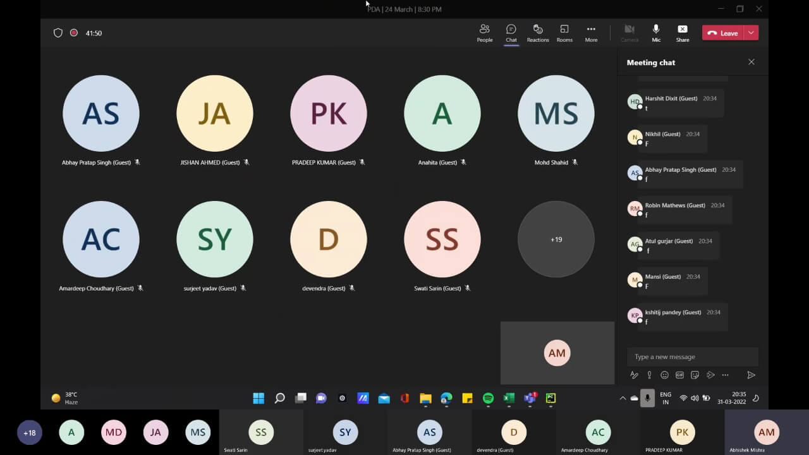Switch the ENG IN input language
The height and width of the screenshot is (455, 809).
pyautogui.click(x=666, y=398)
